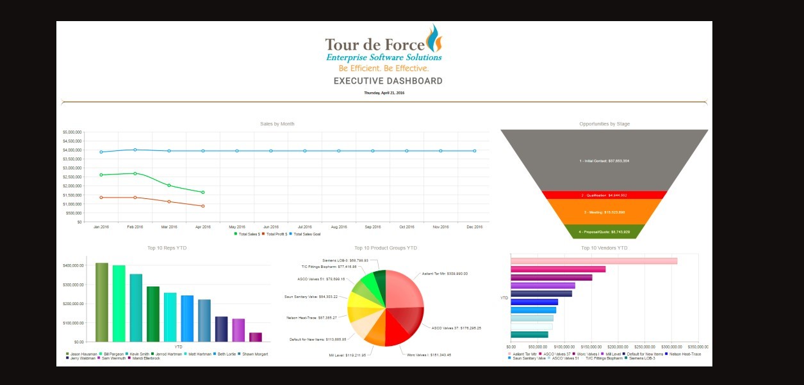Click the green Proposal/Quote funnel stage
Screen dimensions: 804x385
(x=604, y=232)
